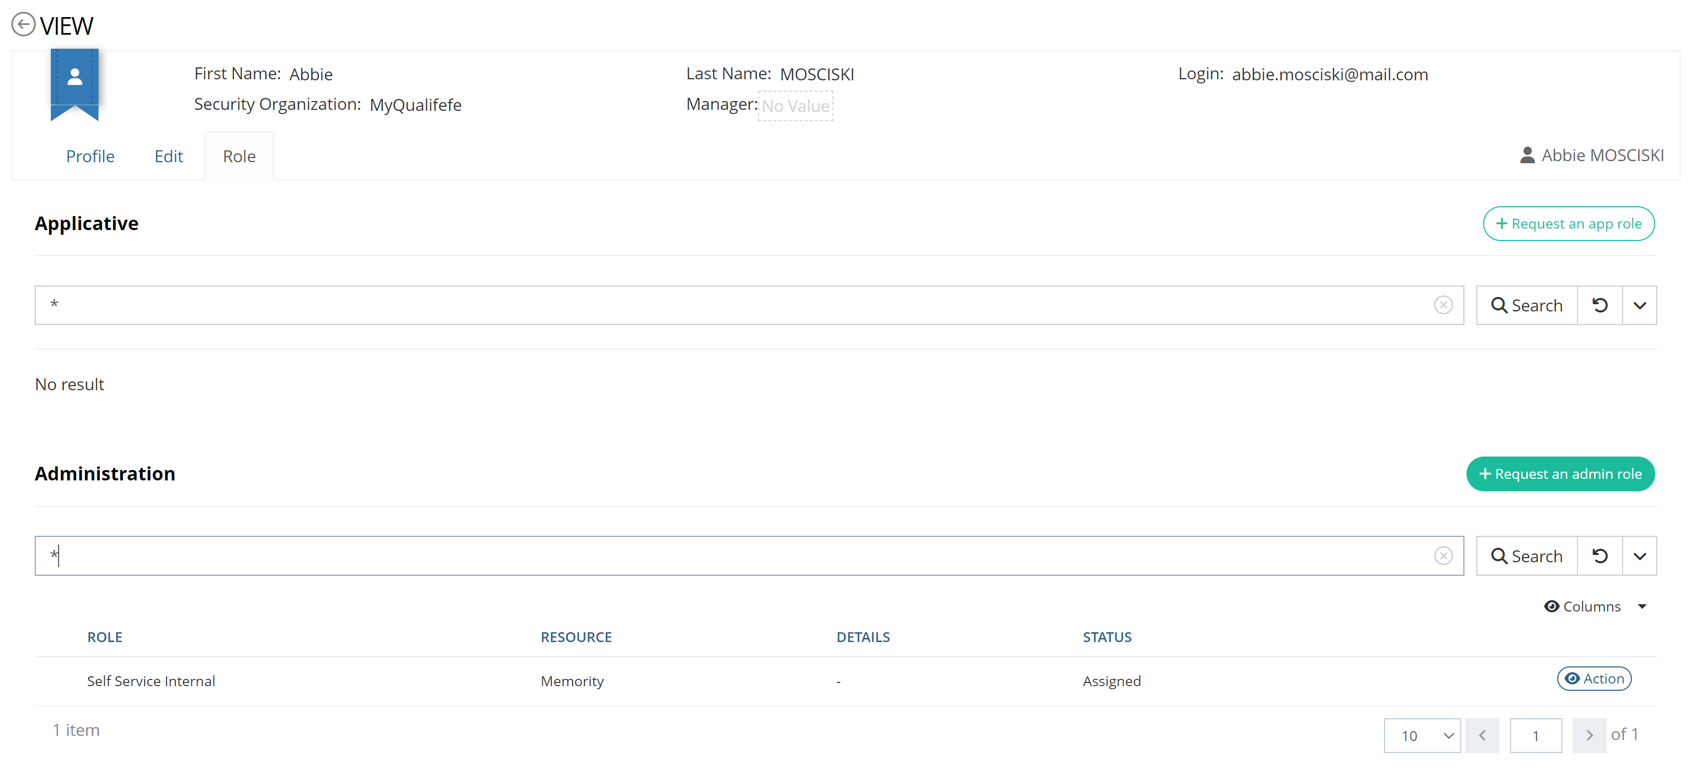The image size is (1690, 768).
Task: Open the page size dropdown showing 10
Action: (x=1422, y=735)
